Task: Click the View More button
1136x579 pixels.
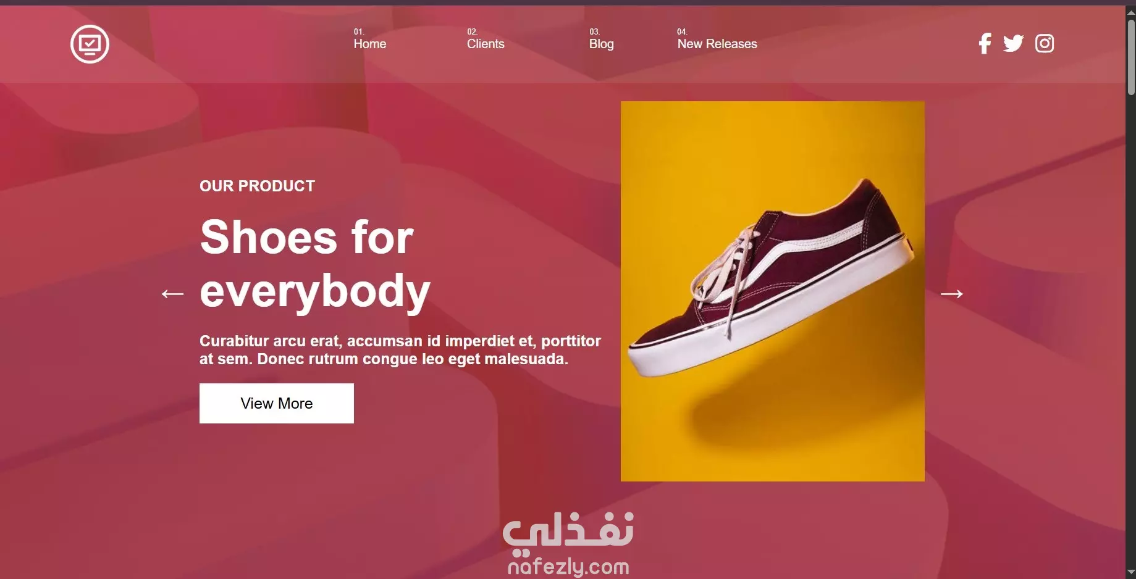Action: (277, 403)
